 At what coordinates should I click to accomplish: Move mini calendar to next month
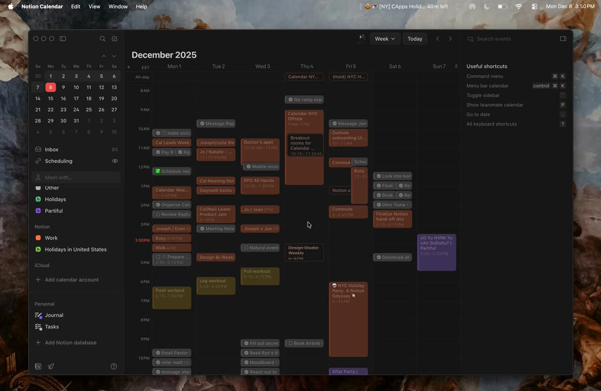point(114,56)
